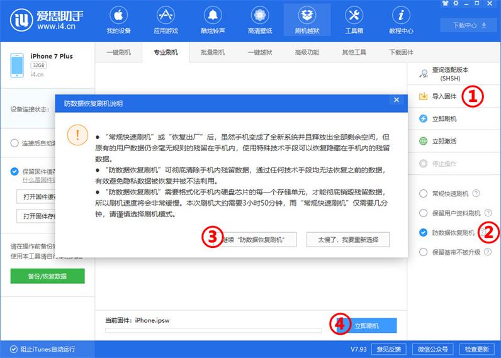Click the blue 立即刷机 button at bottom
This screenshot has height=358, width=501.
[x=366, y=325]
